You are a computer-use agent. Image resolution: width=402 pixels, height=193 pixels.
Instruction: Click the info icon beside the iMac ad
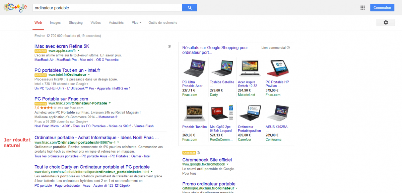(x=170, y=46)
